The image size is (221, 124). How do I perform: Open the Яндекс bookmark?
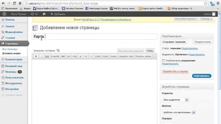[x=25, y=9]
